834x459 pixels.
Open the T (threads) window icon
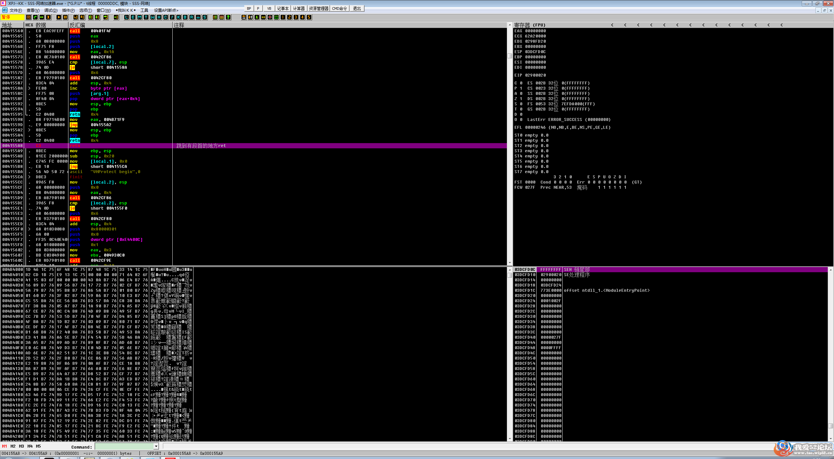tap(146, 17)
